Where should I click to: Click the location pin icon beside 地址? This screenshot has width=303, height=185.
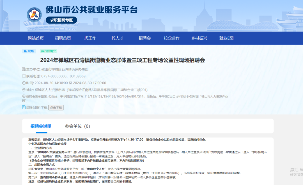[x=24, y=90]
